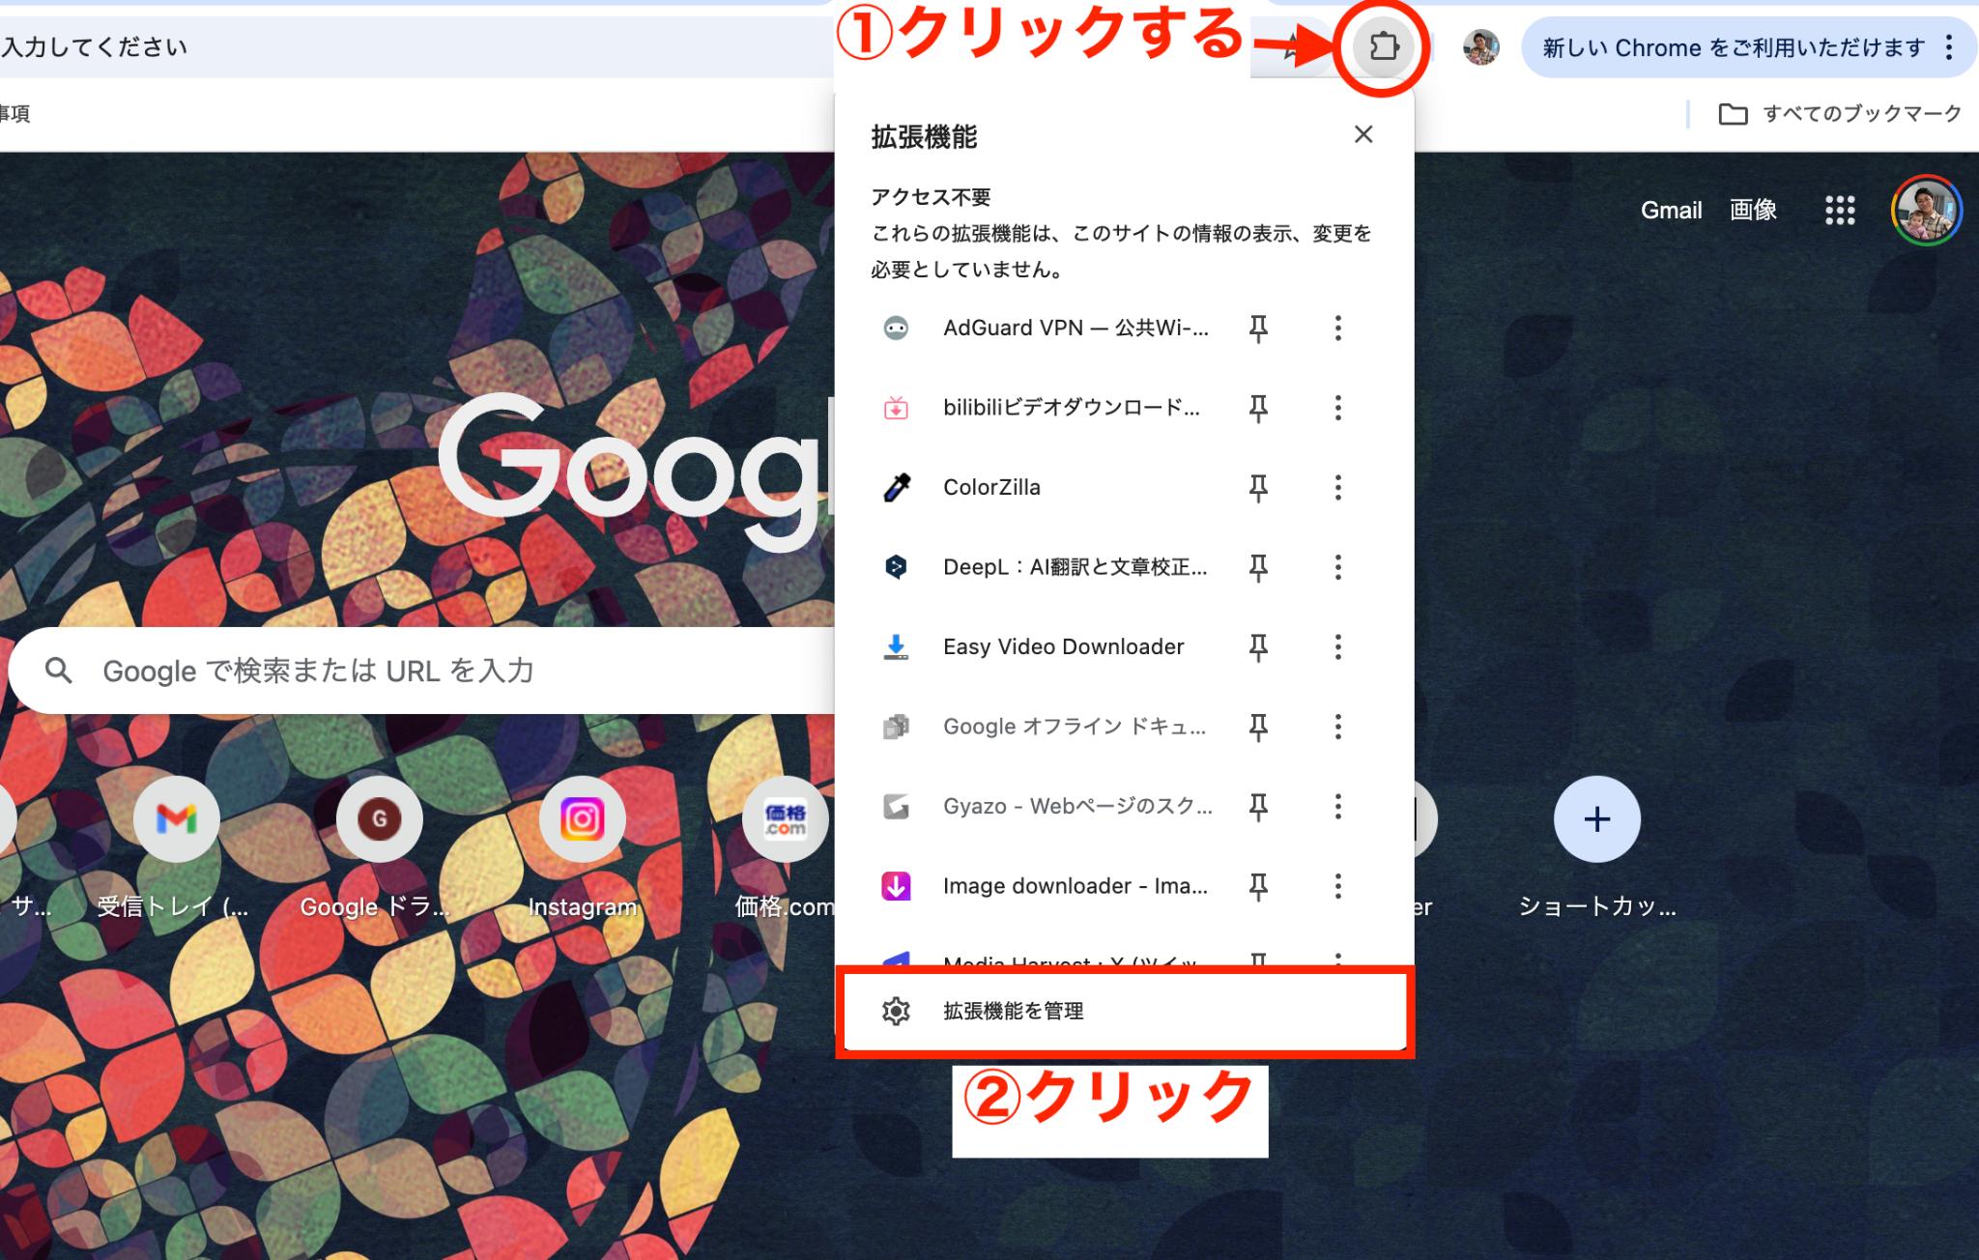
Task: Click the AdGuard VPN extension icon
Action: (896, 329)
